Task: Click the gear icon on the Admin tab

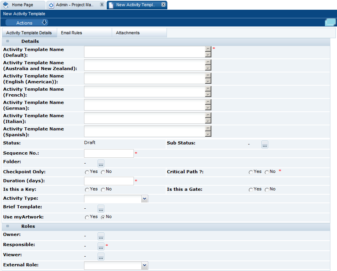Action: [51, 5]
